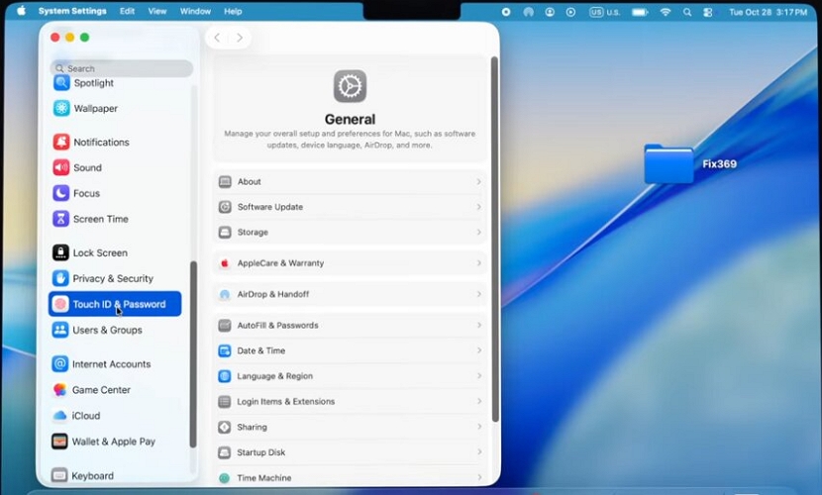Select Touch ID & Password in sidebar
Image resolution: width=822 pixels, height=495 pixels.
coord(115,304)
